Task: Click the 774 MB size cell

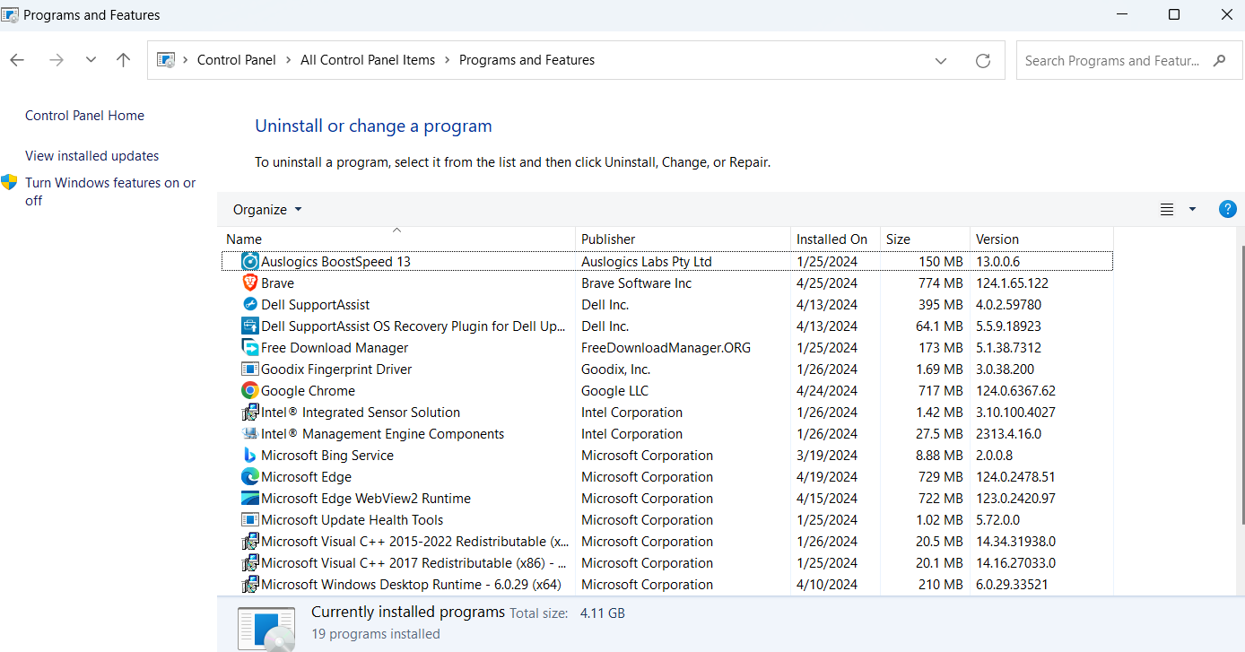Action: (x=941, y=283)
